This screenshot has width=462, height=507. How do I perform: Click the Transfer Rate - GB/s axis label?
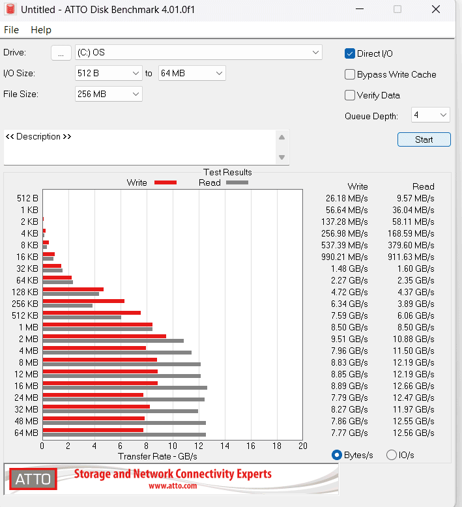pos(158,456)
